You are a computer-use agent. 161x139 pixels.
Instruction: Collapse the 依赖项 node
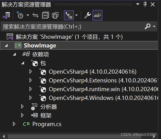14,54
